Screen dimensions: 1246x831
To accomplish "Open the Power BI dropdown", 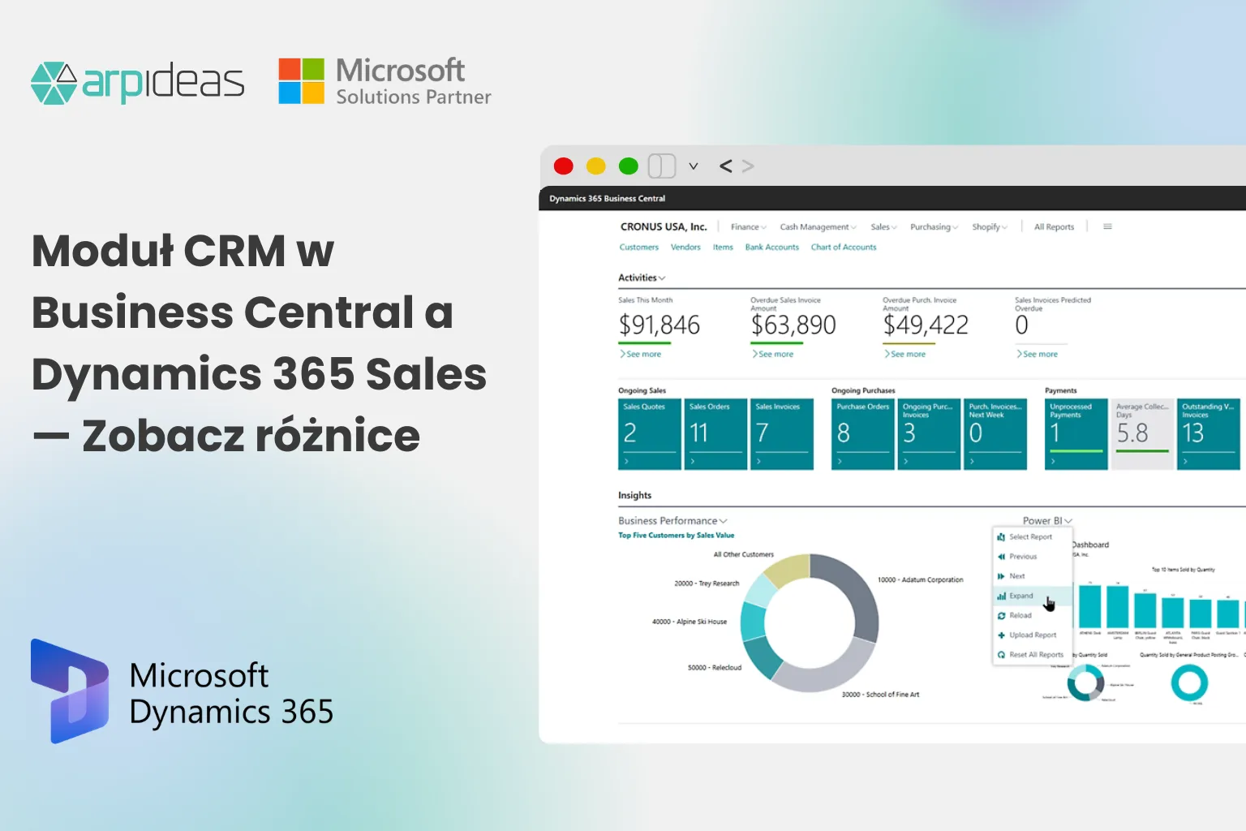I will click(x=1047, y=521).
